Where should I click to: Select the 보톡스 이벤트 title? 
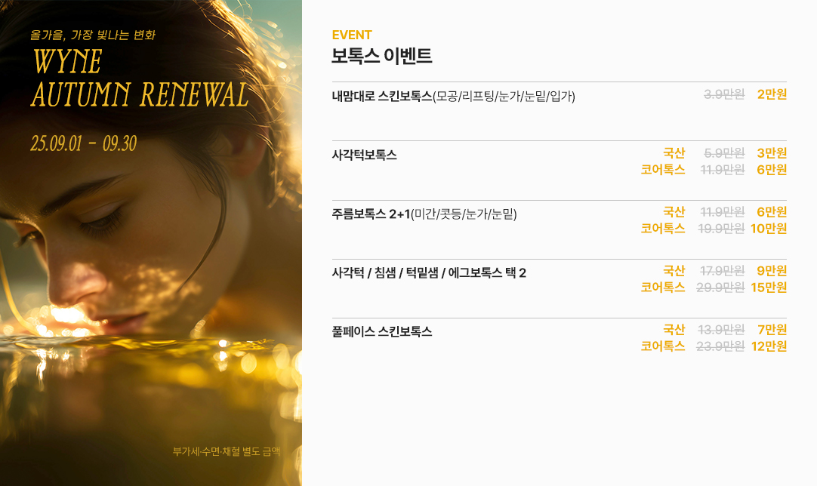[382, 56]
